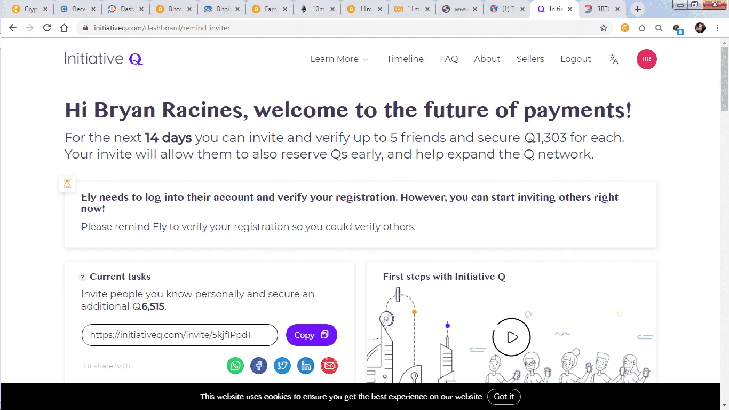
Task: Share invite link via Facebook
Action: click(259, 366)
